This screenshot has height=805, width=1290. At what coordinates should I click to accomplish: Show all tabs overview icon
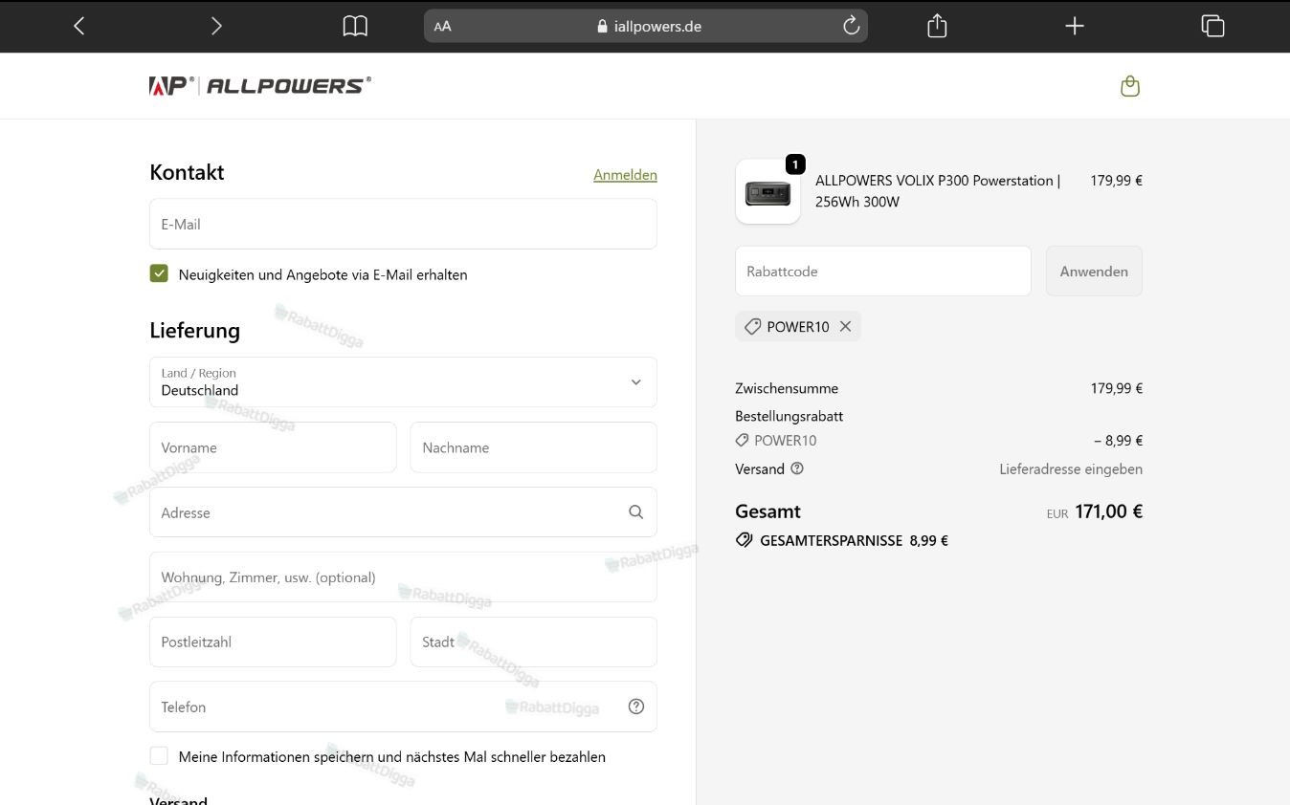(1212, 26)
